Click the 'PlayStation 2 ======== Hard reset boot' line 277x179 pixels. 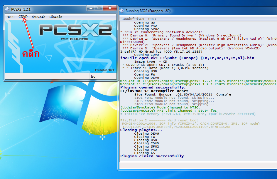click(159, 120)
